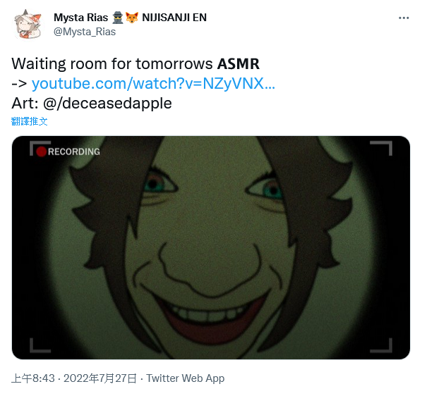Click the detective emoji in display name
Screen dimensions: 422x396
[117, 18]
